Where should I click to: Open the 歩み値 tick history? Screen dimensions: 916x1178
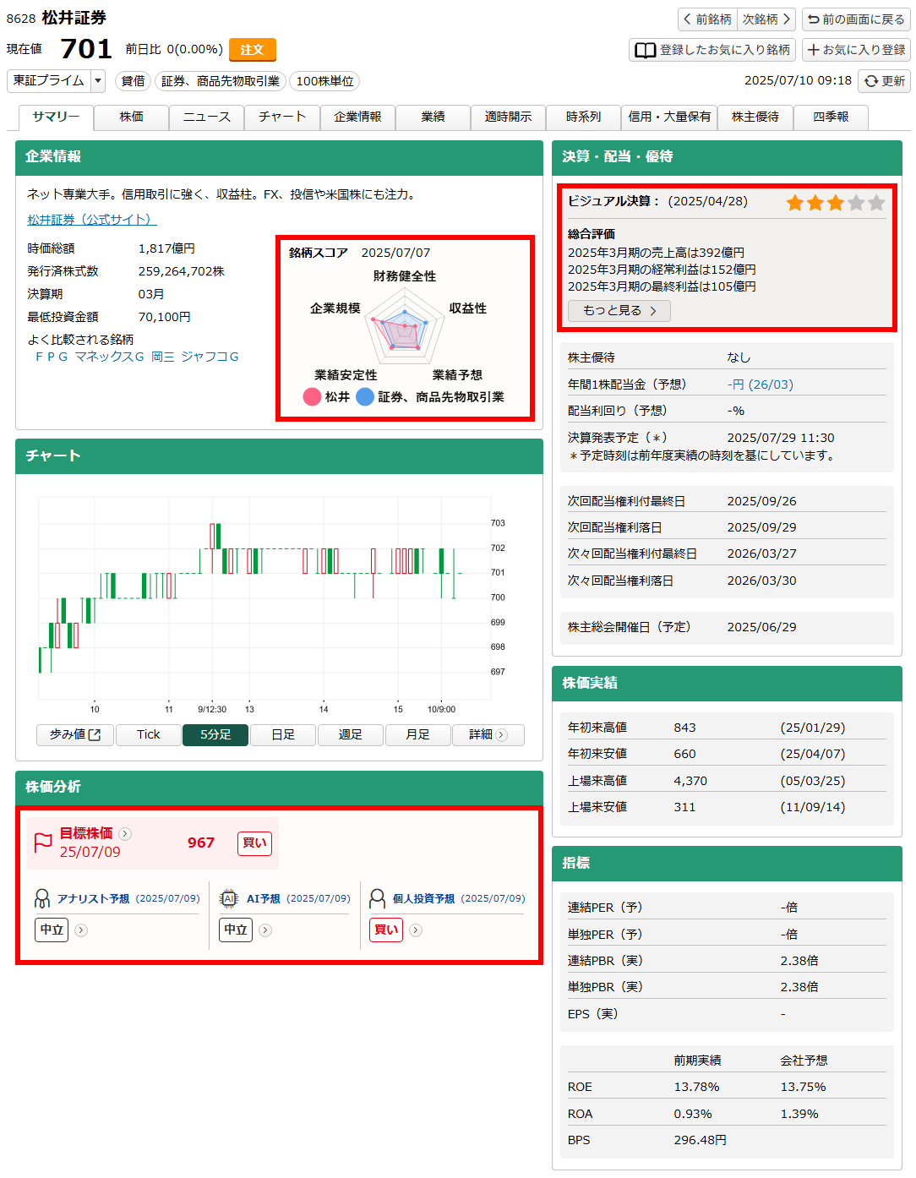click(x=74, y=735)
